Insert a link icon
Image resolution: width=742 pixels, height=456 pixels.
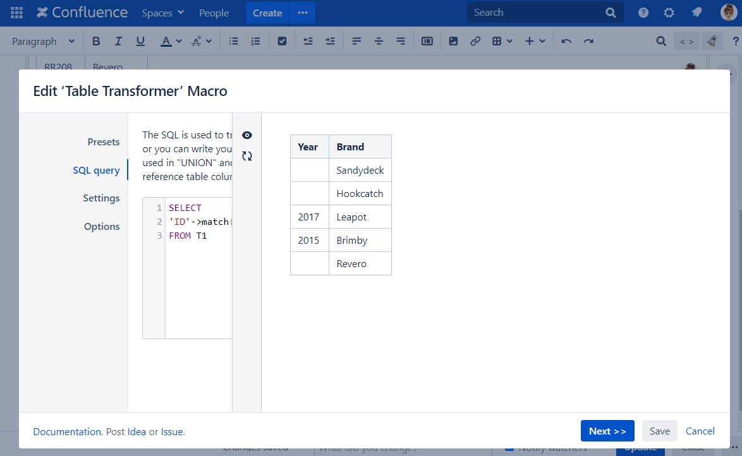(x=475, y=41)
